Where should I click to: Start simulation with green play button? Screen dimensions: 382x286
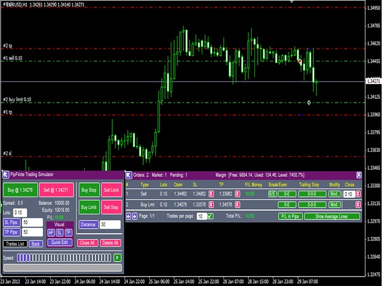coord(118,257)
